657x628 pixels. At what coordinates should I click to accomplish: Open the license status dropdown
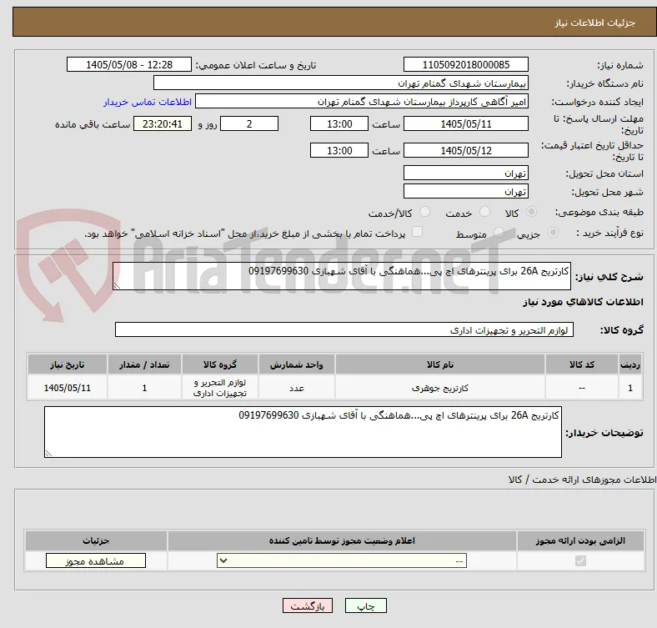pyautogui.click(x=342, y=561)
